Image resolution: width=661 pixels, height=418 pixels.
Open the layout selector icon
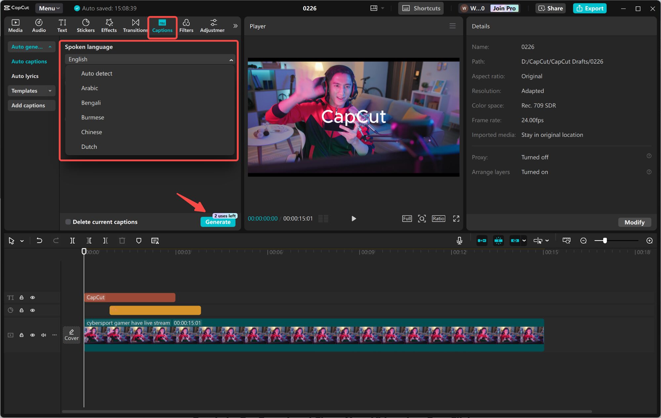374,8
